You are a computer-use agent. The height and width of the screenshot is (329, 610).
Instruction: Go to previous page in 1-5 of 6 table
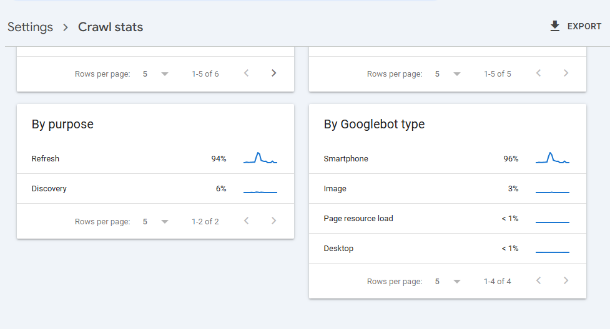click(x=246, y=73)
